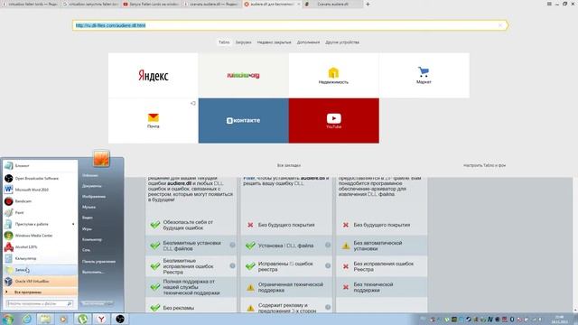
Task: Launch Microsoft Word 2010 from Start menu
Action: click(x=40, y=190)
